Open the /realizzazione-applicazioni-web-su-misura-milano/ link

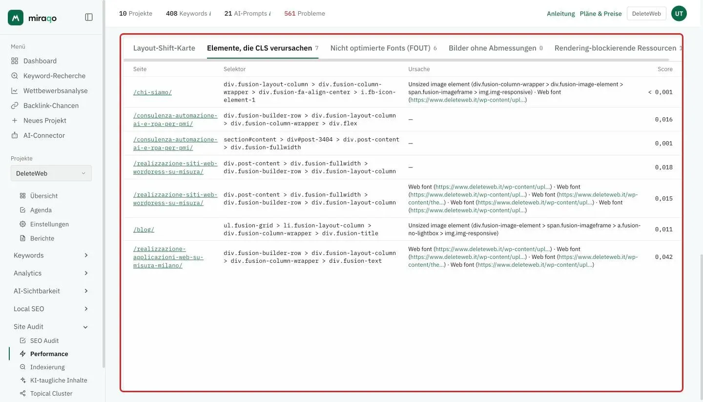168,257
